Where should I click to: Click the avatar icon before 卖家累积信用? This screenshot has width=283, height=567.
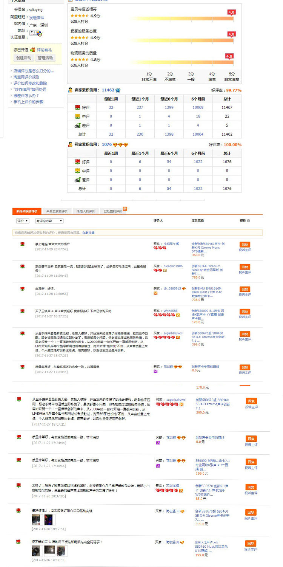pos(70,90)
